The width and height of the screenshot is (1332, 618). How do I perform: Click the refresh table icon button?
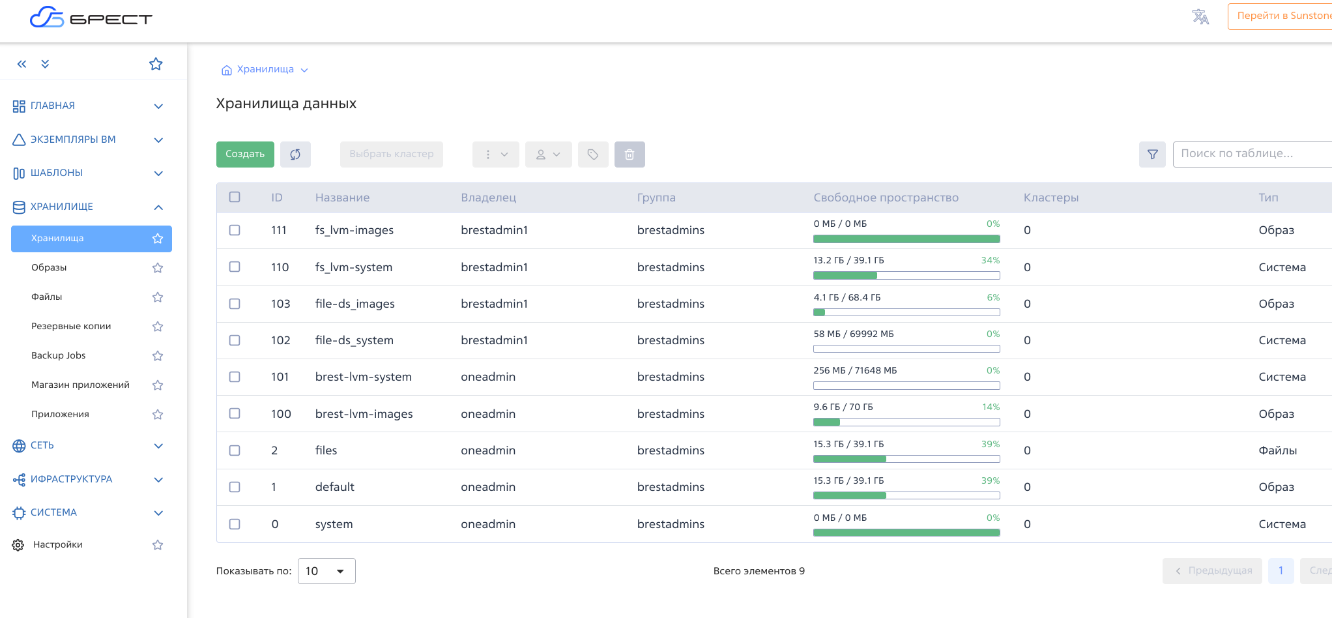(x=295, y=154)
